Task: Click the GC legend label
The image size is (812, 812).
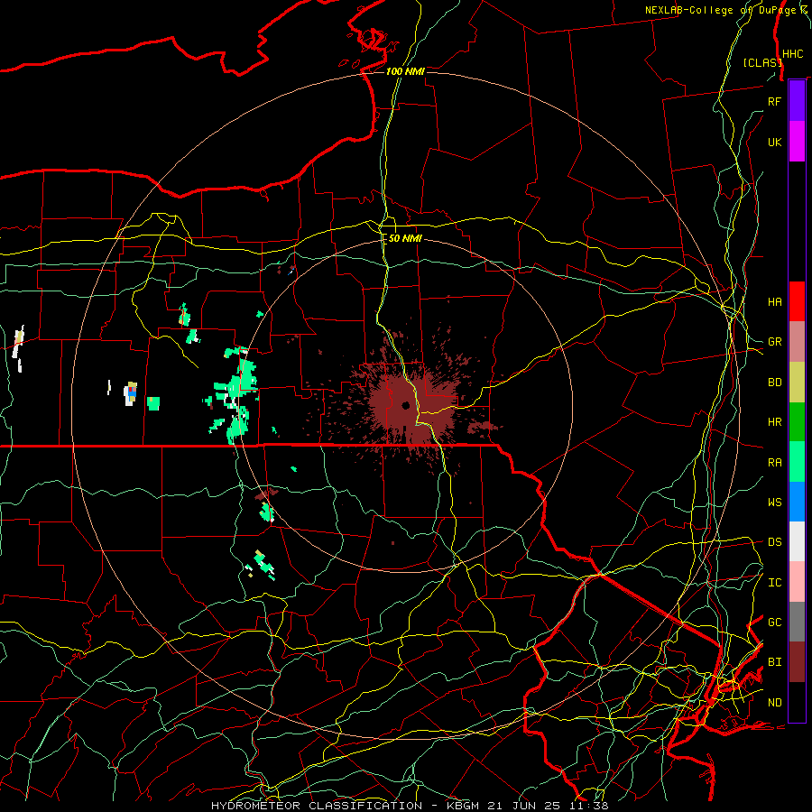Action: [x=774, y=623]
